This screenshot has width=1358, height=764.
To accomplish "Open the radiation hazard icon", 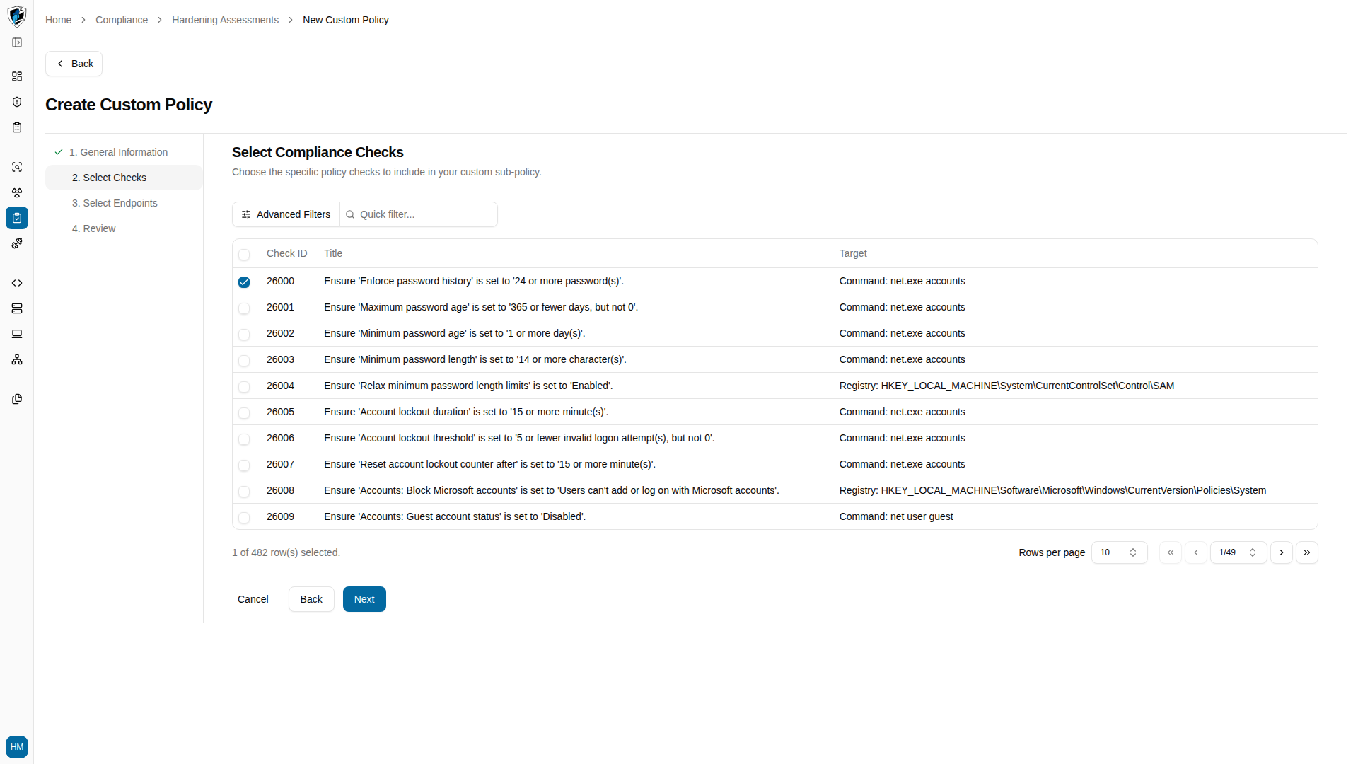I will tap(17, 192).
